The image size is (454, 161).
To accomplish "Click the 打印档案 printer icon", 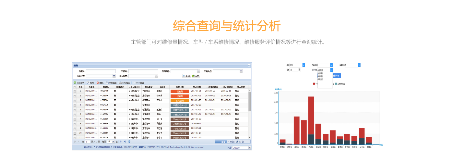I will [x=120, y=83].
